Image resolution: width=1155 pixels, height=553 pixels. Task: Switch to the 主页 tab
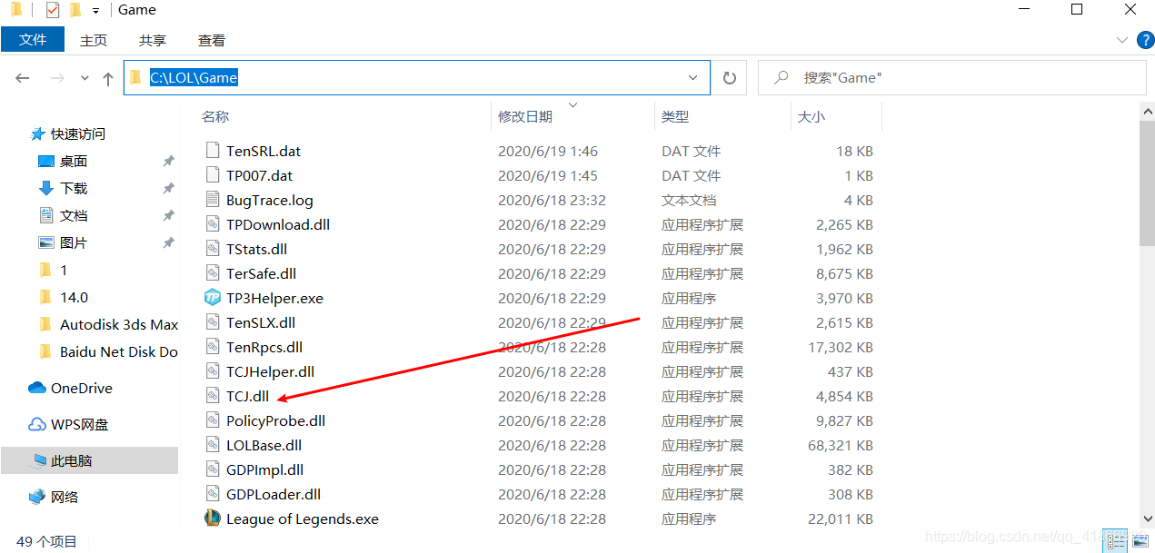94,41
